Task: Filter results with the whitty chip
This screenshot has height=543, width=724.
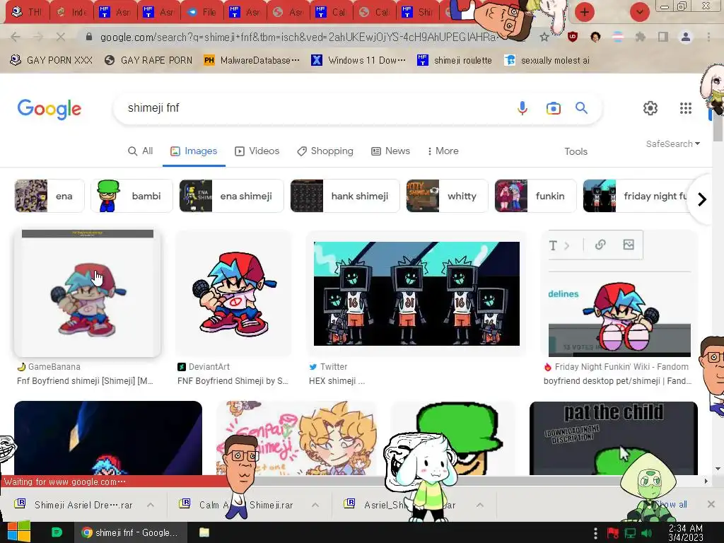Action: pos(447,196)
